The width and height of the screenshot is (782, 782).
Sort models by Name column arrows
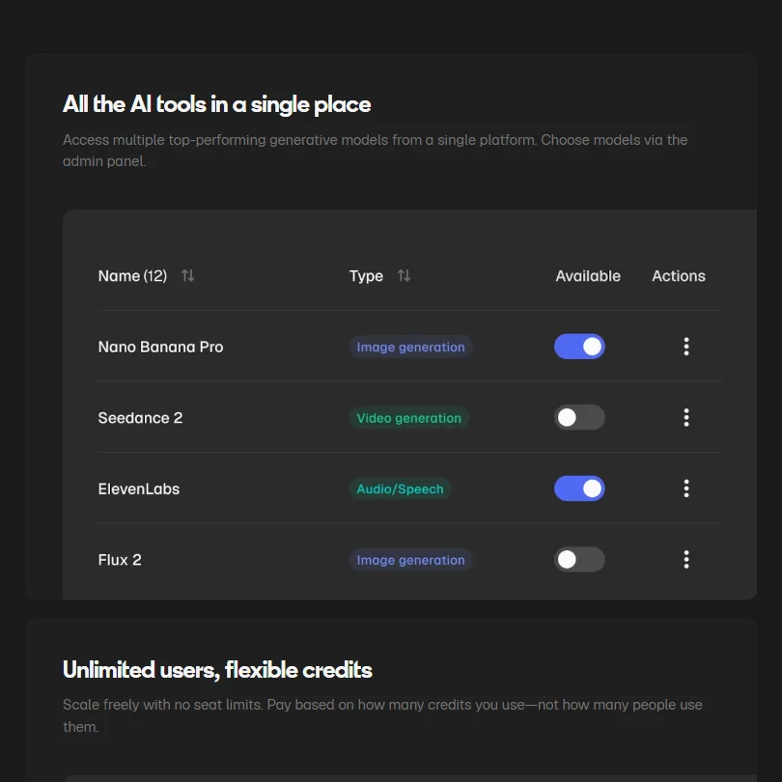click(x=188, y=275)
